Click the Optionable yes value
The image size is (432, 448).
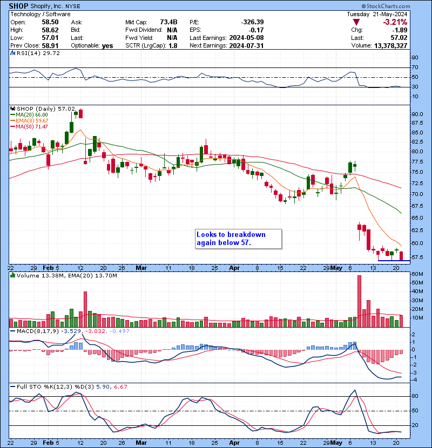[x=107, y=46]
